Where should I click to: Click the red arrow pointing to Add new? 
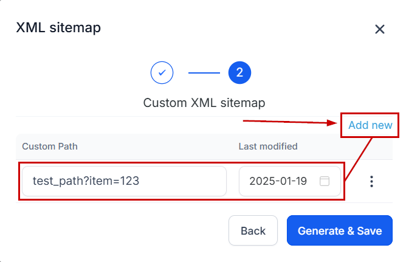click(x=291, y=122)
